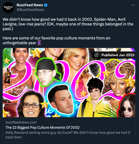Click the trending arrow icon beside Published
Viewport: 139px width, 144px height.
coord(96,55)
